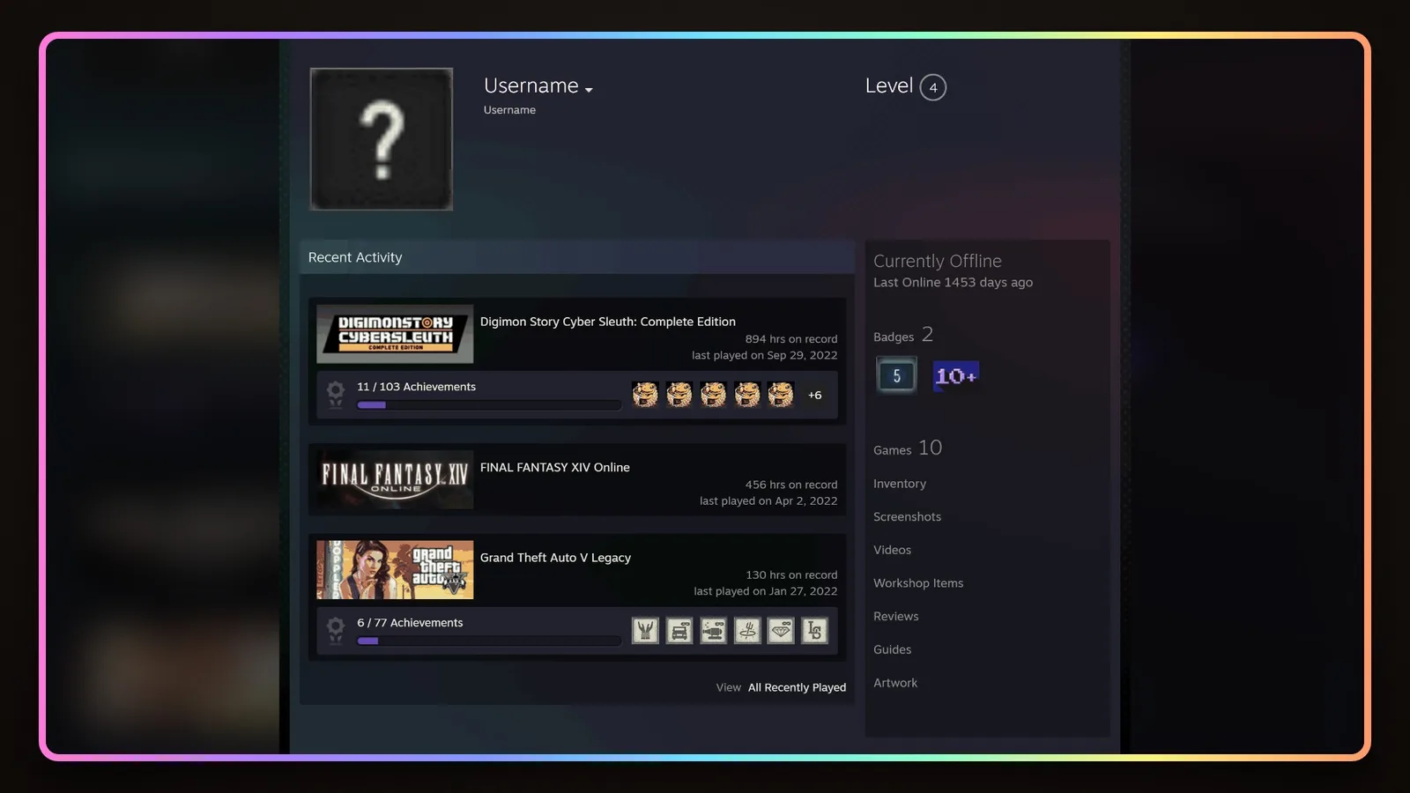Open the Games 10 list
Screen dimensions: 1410x793
point(908,448)
